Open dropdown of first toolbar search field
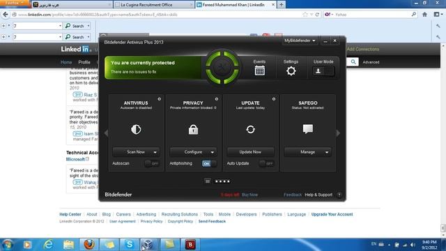This screenshot has height=251, width=446. pyautogui.click(x=60, y=26)
